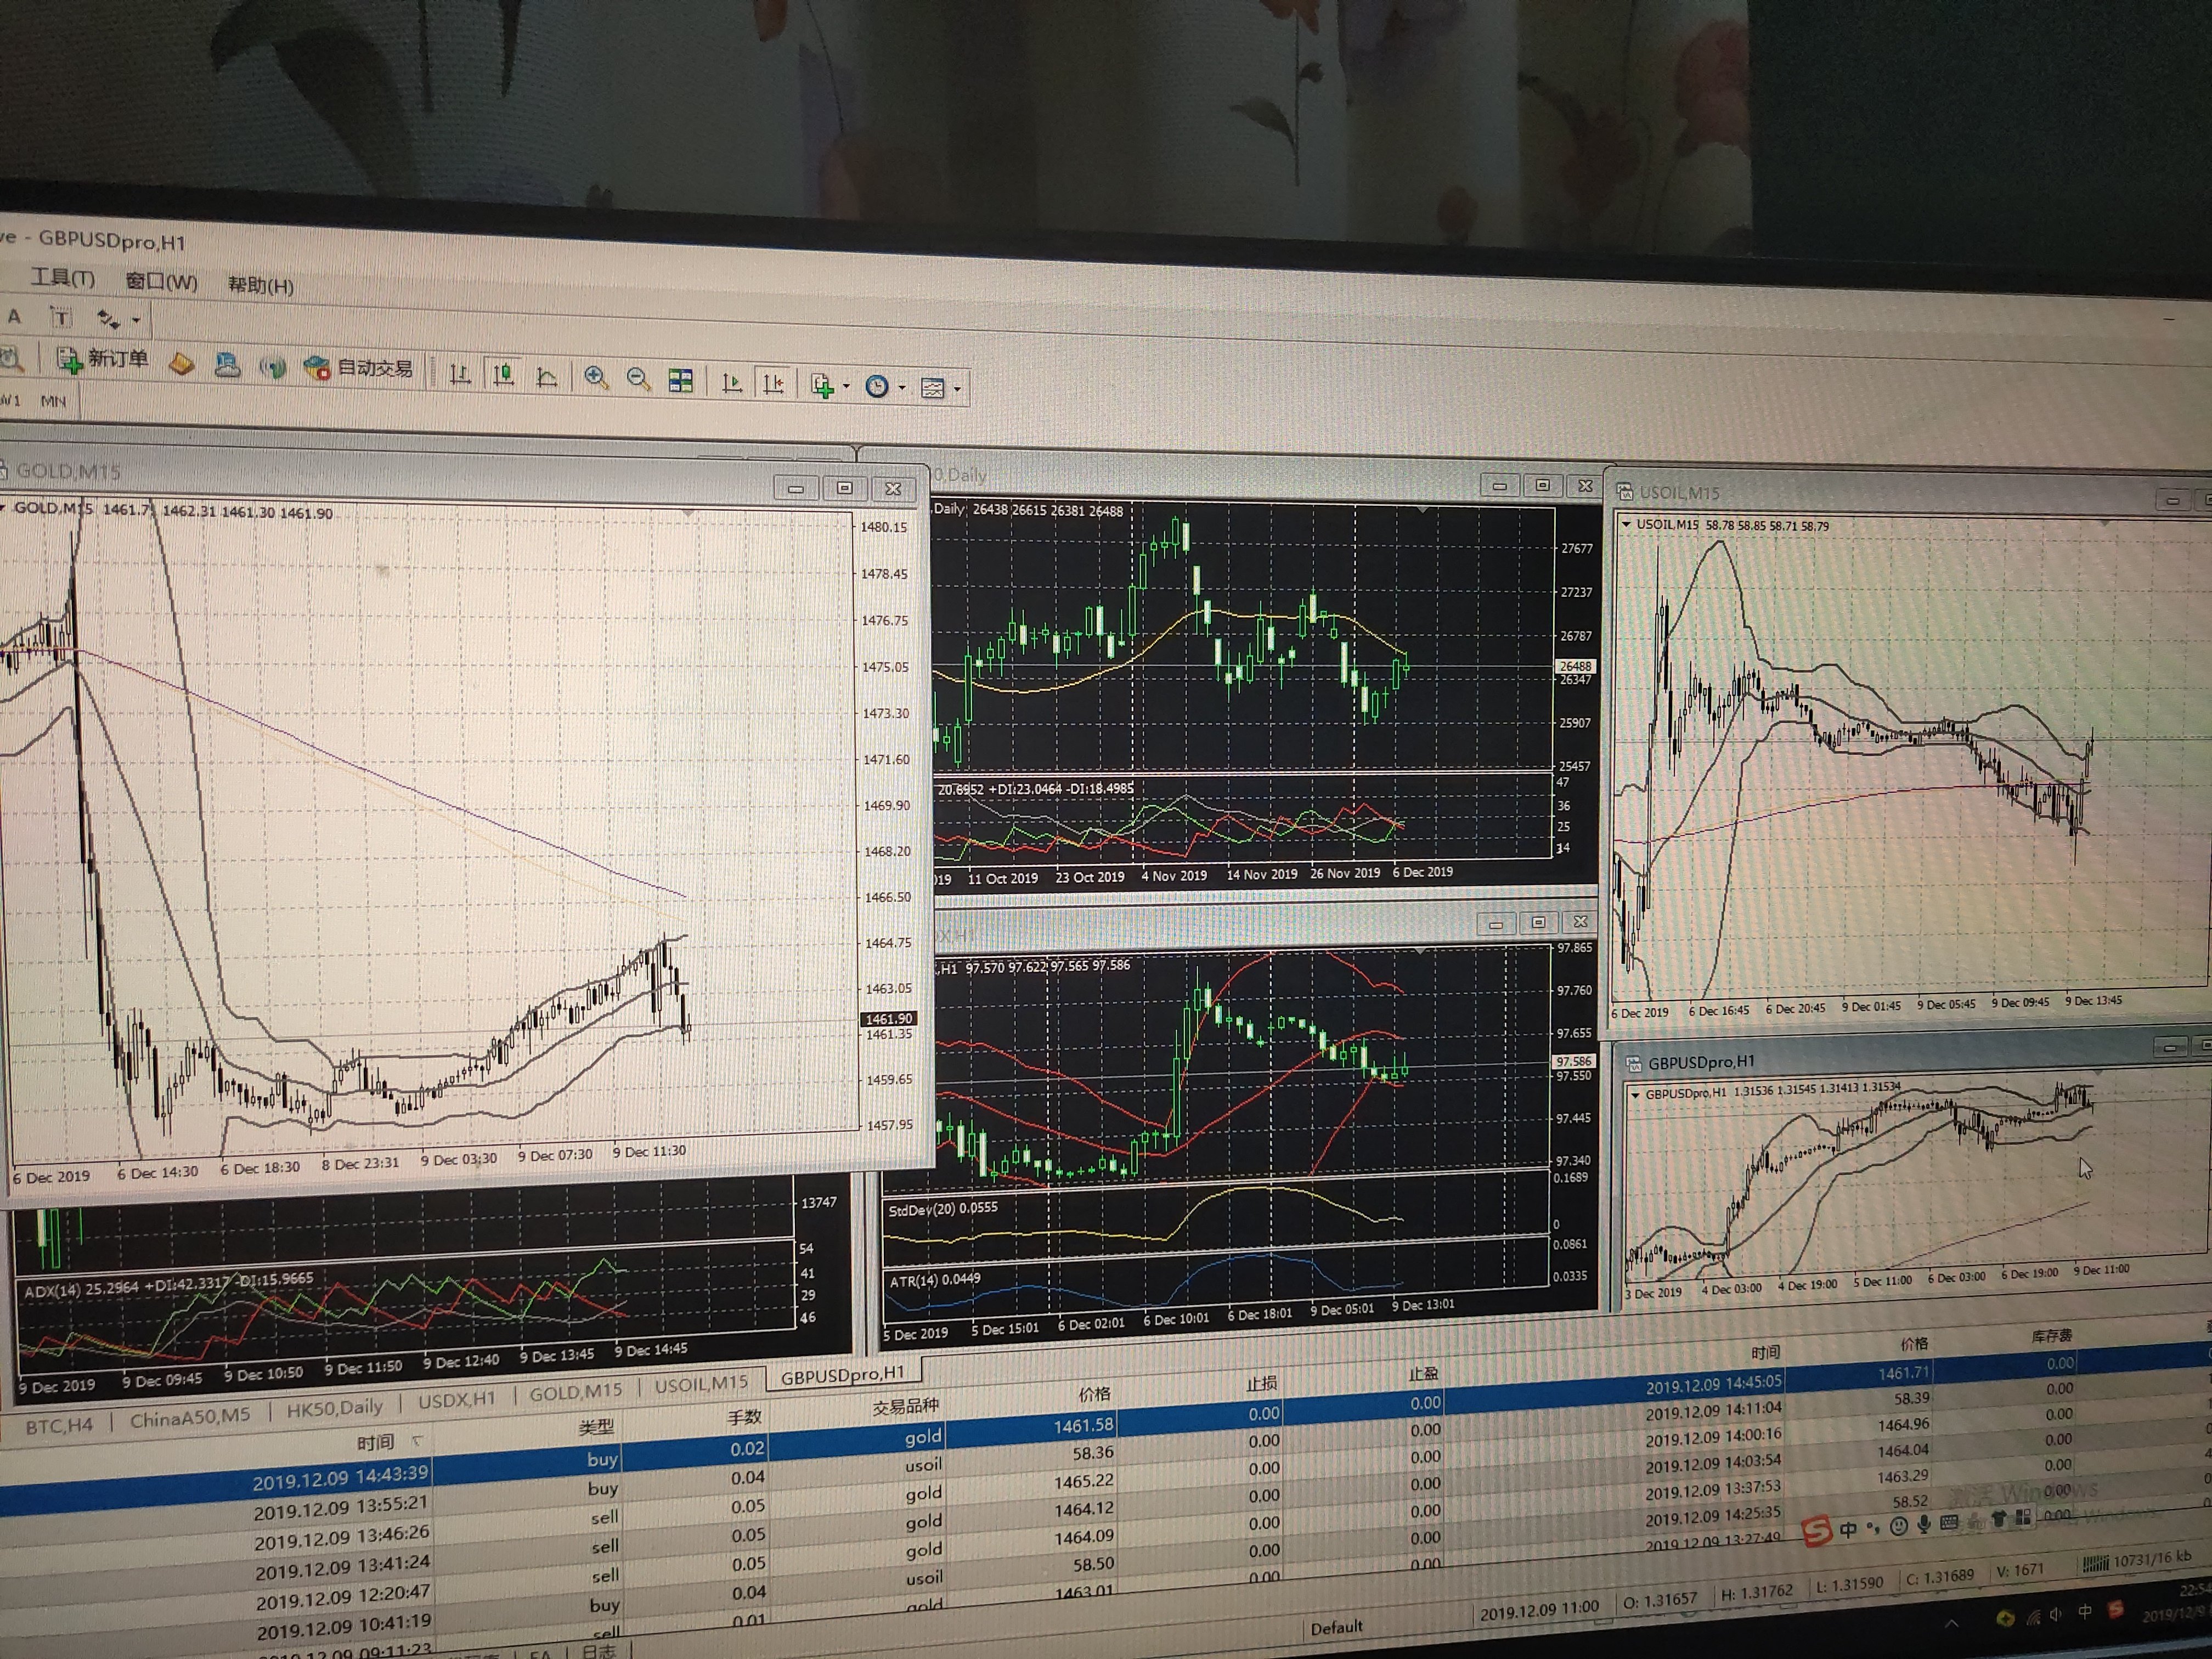Viewport: 2212px width, 1659px height.
Task: Tile the chart windows
Action: click(681, 381)
